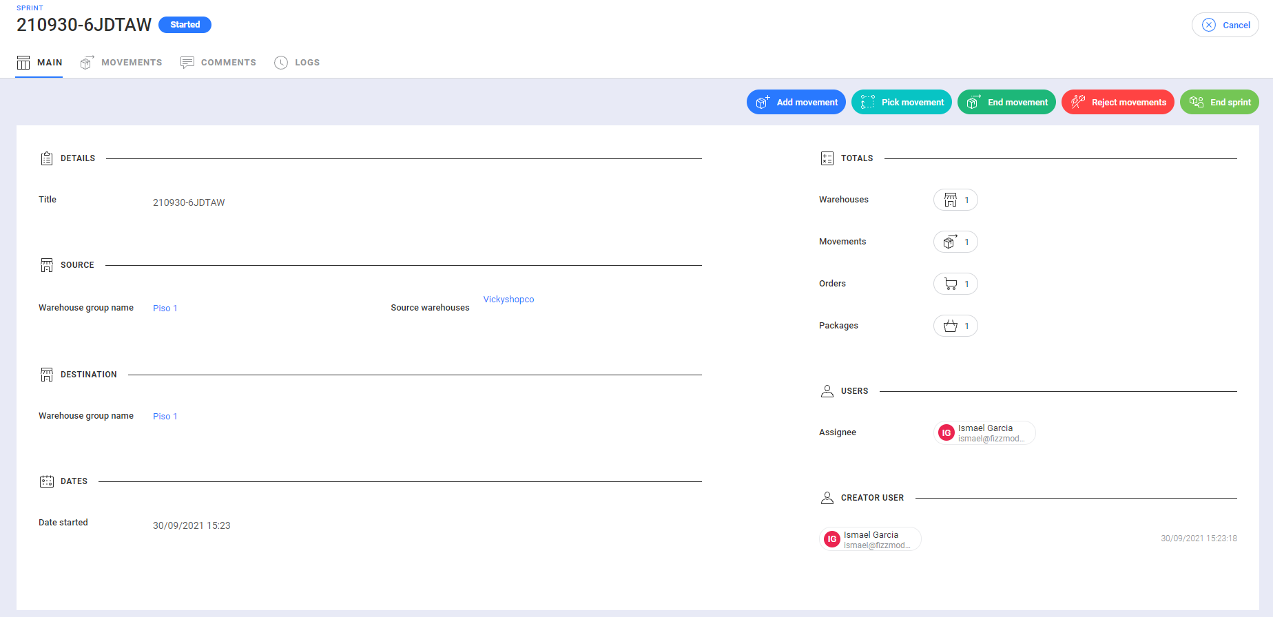
Task: Click the Orders cart count chip
Action: point(955,284)
